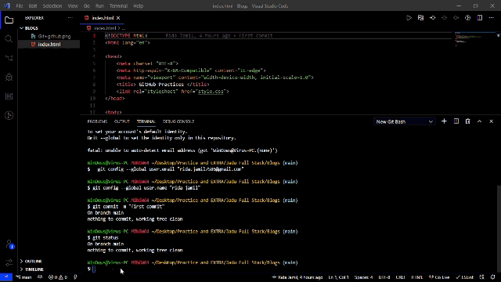Open the Source Control view
This screenshot has width=501, height=282.
(9, 58)
